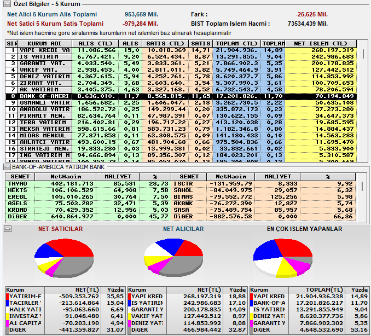Sort by SATIS (TL) column header
371x336 pixels.
pos(165,44)
